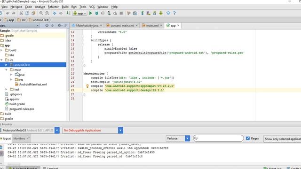The height and width of the screenshot is (169, 301).
Task: Click the Help question mark icon
Action: click(x=174, y=13)
